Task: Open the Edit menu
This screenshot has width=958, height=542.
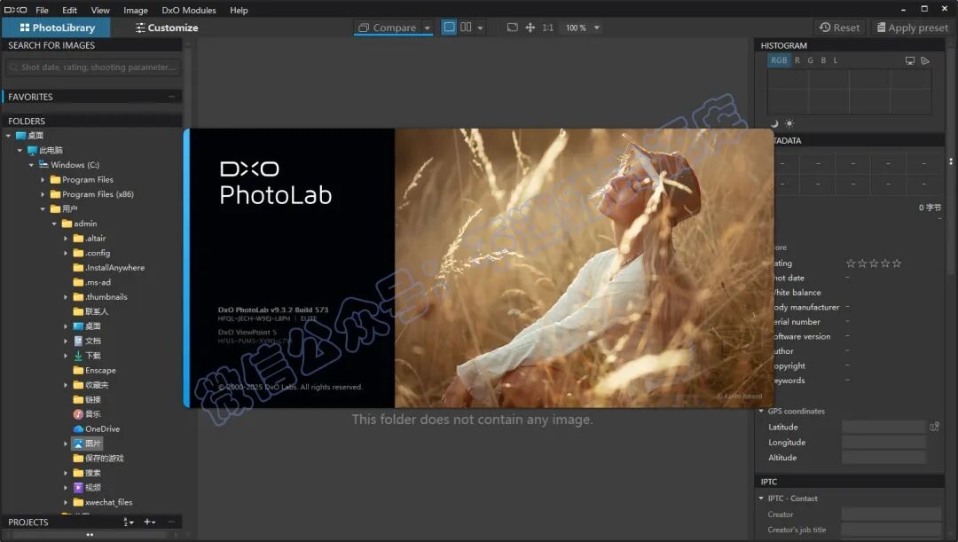Action: [70, 10]
